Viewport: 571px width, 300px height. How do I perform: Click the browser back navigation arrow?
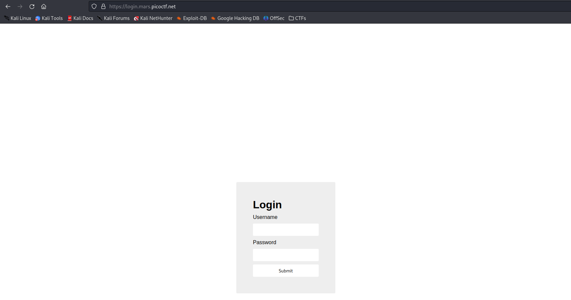[x=8, y=6]
